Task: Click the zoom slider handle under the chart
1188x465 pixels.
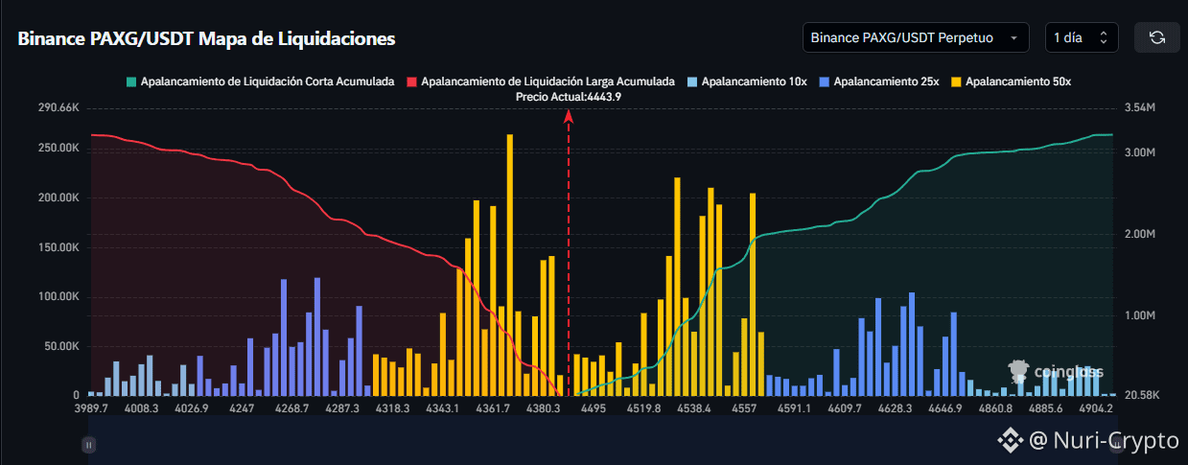Action: pos(88,444)
